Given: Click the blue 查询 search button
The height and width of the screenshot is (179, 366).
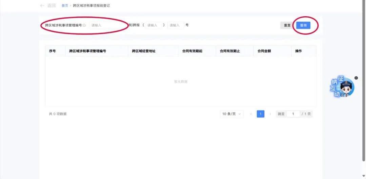Looking at the screenshot, I should click(x=303, y=25).
